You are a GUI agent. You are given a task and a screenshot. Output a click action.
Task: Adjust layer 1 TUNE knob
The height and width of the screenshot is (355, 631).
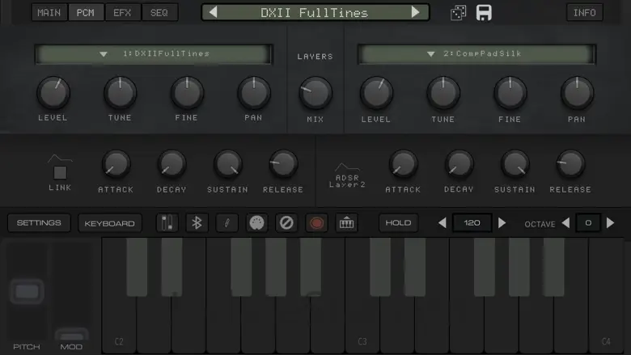click(x=120, y=92)
